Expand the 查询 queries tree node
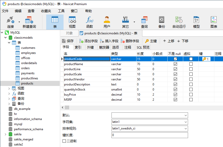The width and height of the screenshot is (223, 147). (9, 99)
